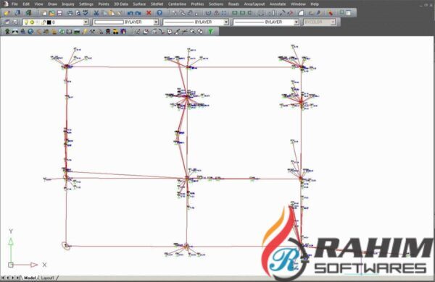Open the Inquiry menu
Image resolution: width=435 pixels, height=282 pixels.
click(x=68, y=4)
